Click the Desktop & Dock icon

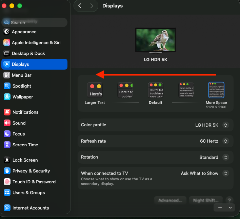pos(7,54)
